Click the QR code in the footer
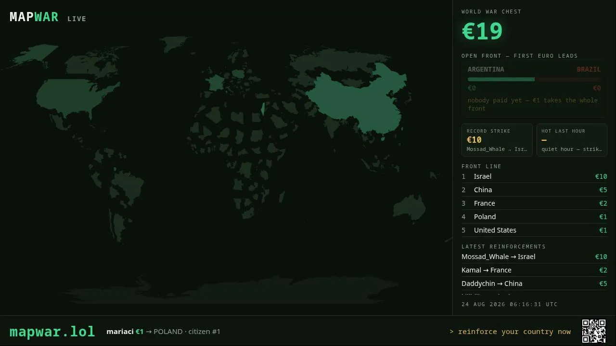 coord(594,331)
